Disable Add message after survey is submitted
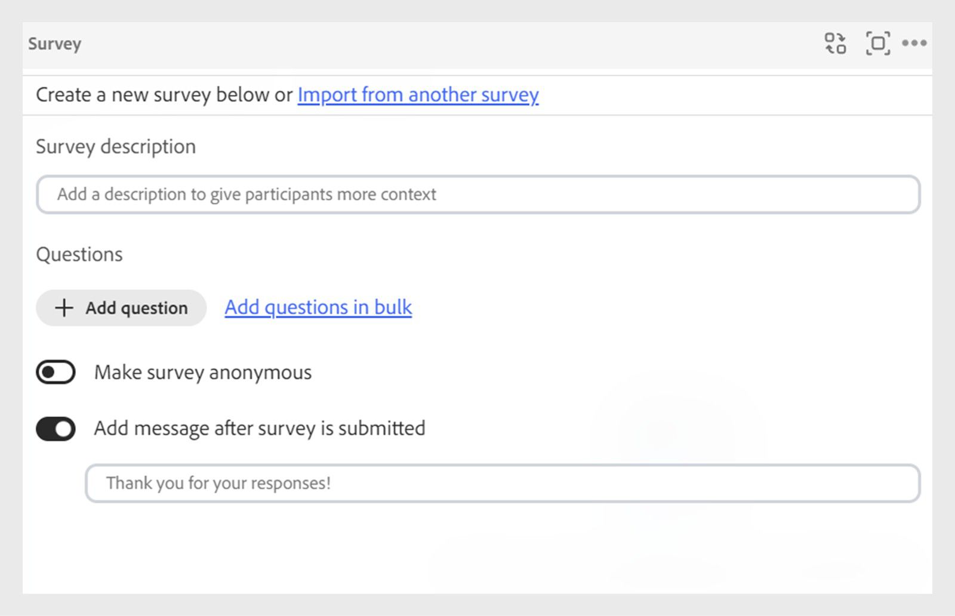 coord(55,428)
